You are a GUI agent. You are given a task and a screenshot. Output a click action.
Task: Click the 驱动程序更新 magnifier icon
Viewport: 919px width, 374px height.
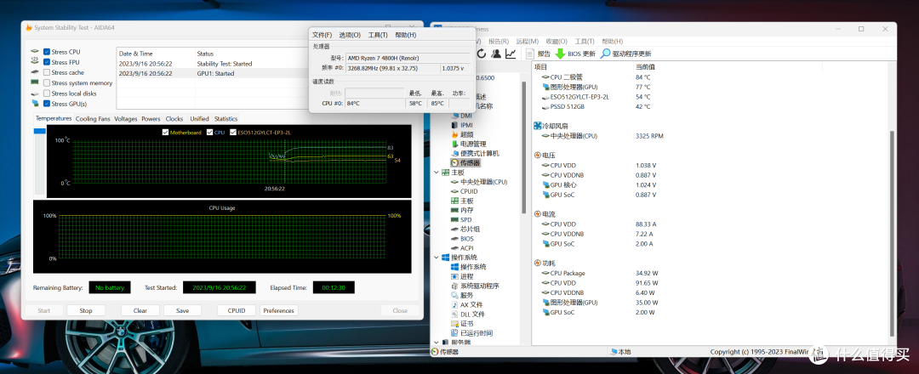(606, 54)
